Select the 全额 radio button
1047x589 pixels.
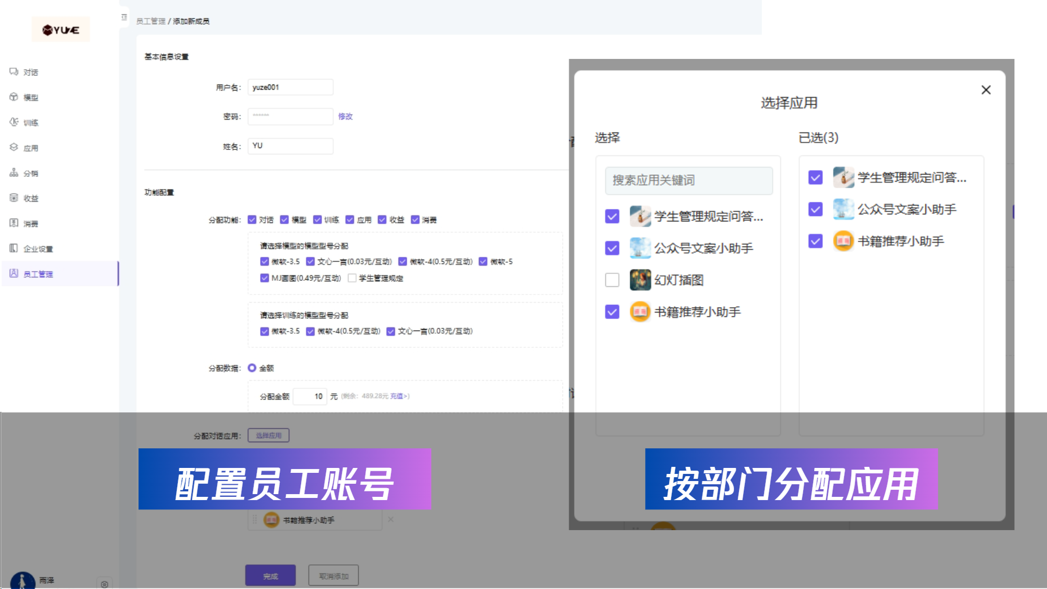click(252, 368)
